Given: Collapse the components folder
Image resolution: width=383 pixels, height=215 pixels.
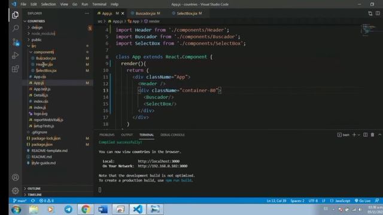Looking at the screenshot, I should point(58,52).
